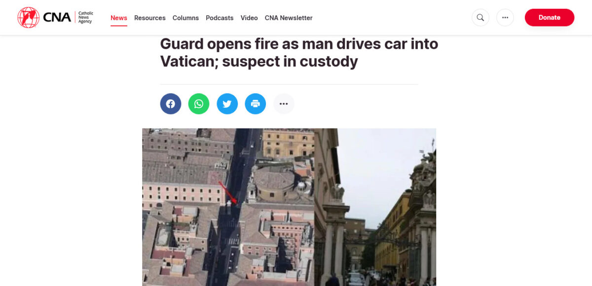Click the aerial photo of Vatican street

pos(228,207)
